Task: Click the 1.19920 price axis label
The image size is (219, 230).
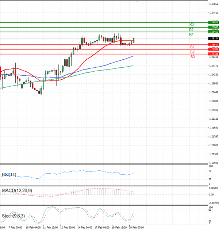Action: coord(214,163)
